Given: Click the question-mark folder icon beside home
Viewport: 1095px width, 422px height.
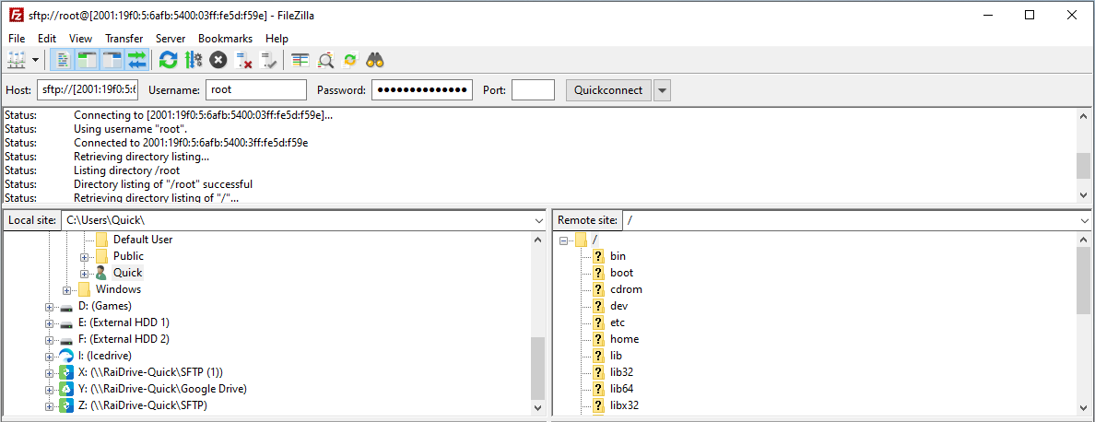Looking at the screenshot, I should point(598,339).
